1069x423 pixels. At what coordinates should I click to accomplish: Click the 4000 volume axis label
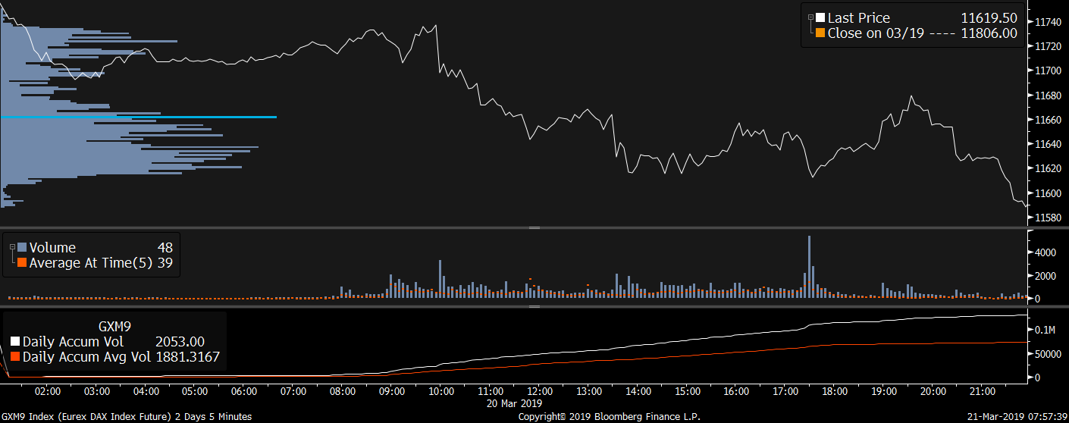[1045, 252]
